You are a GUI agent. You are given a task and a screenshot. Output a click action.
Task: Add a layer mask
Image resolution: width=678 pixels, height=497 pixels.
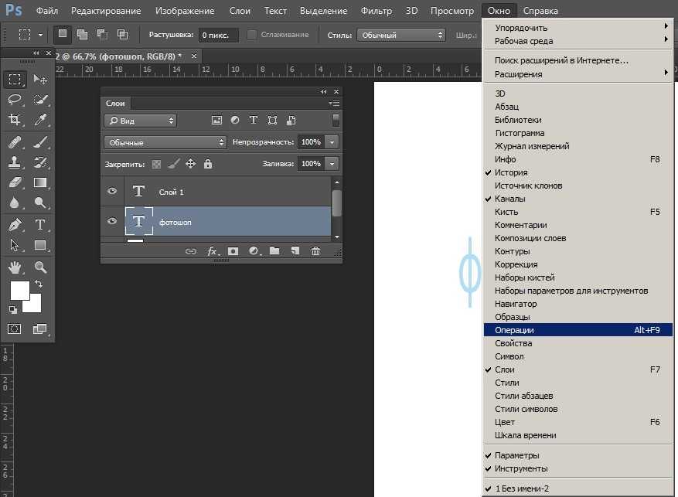pyautogui.click(x=233, y=251)
